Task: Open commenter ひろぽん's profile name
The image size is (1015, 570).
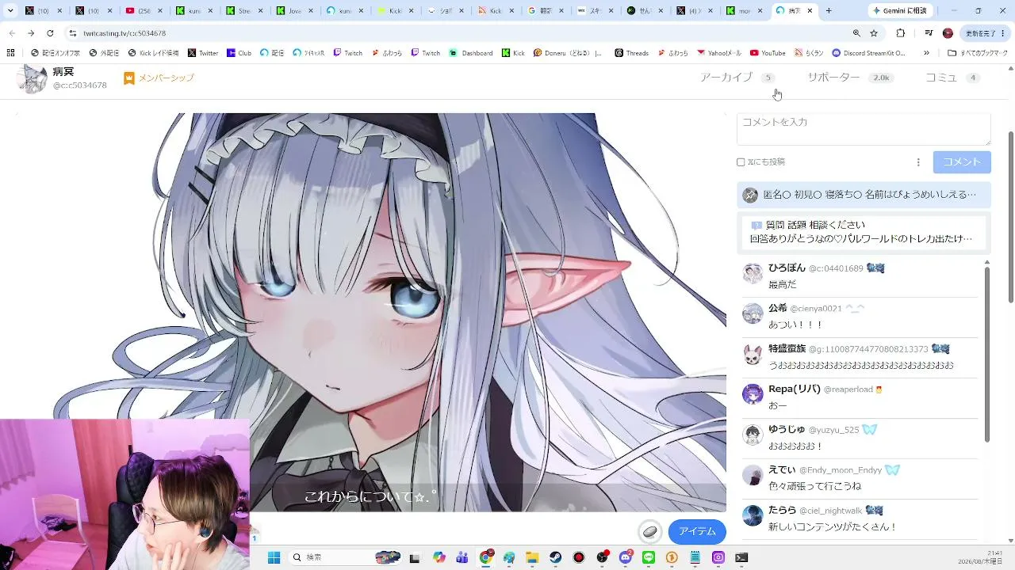Action: coord(787,268)
